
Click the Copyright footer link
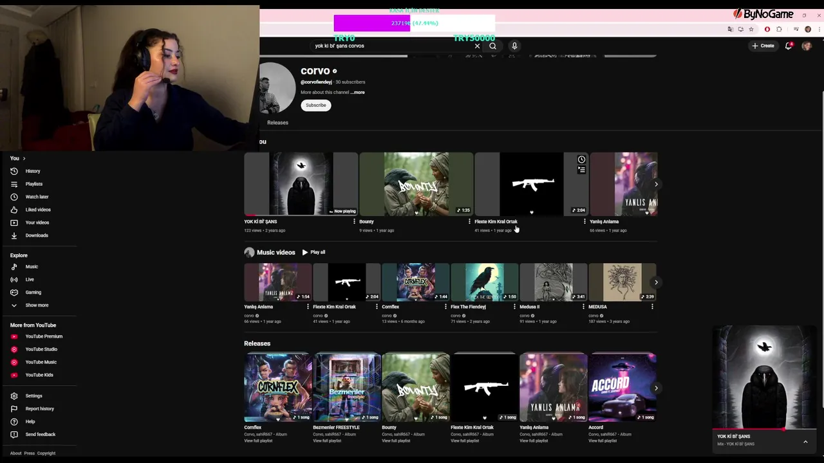pos(46,453)
